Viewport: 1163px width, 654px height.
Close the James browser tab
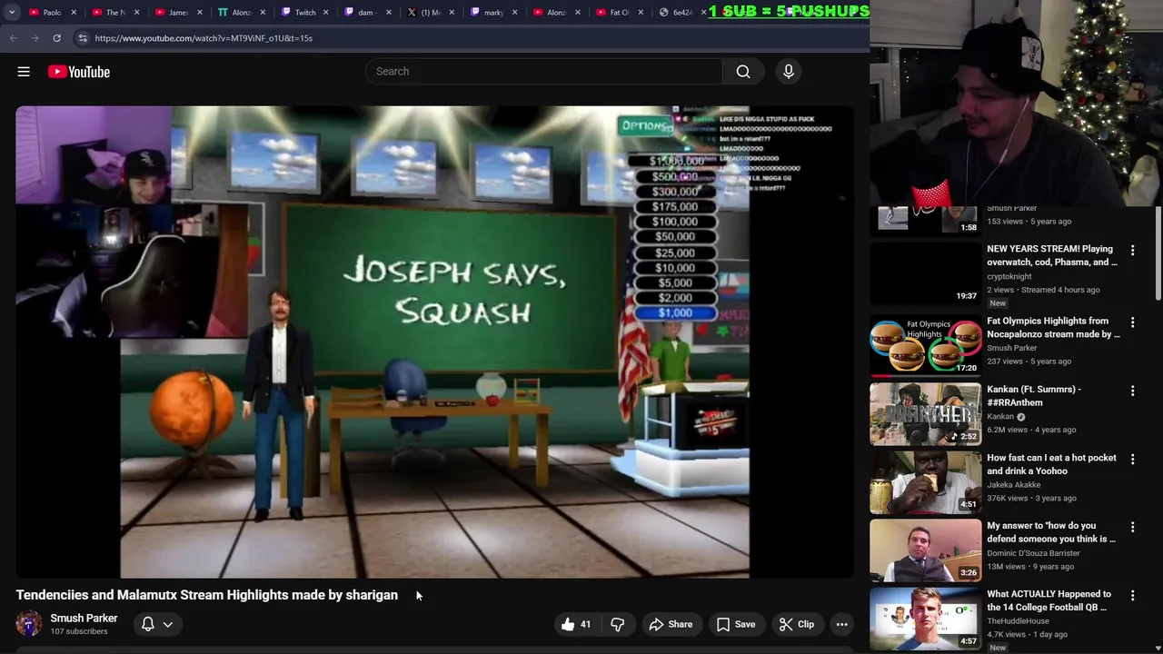(x=200, y=13)
